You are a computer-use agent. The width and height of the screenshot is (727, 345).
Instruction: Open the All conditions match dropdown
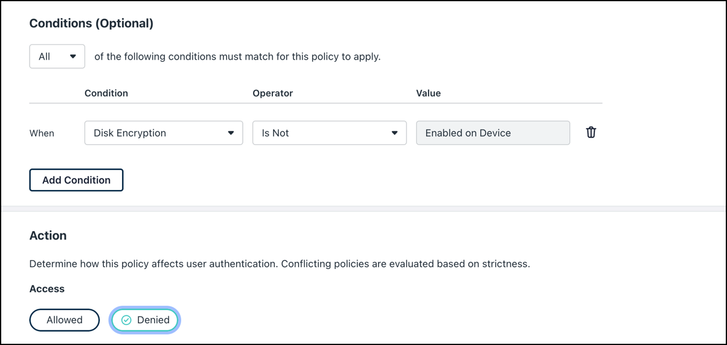point(57,57)
